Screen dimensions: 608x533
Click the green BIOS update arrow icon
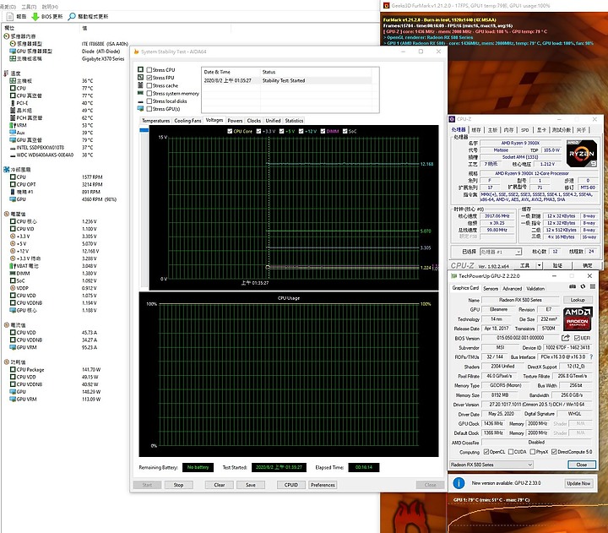pyautogui.click(x=35, y=16)
